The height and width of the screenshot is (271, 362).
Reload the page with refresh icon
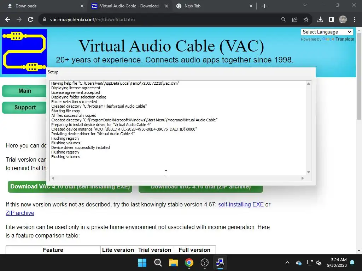click(30, 20)
